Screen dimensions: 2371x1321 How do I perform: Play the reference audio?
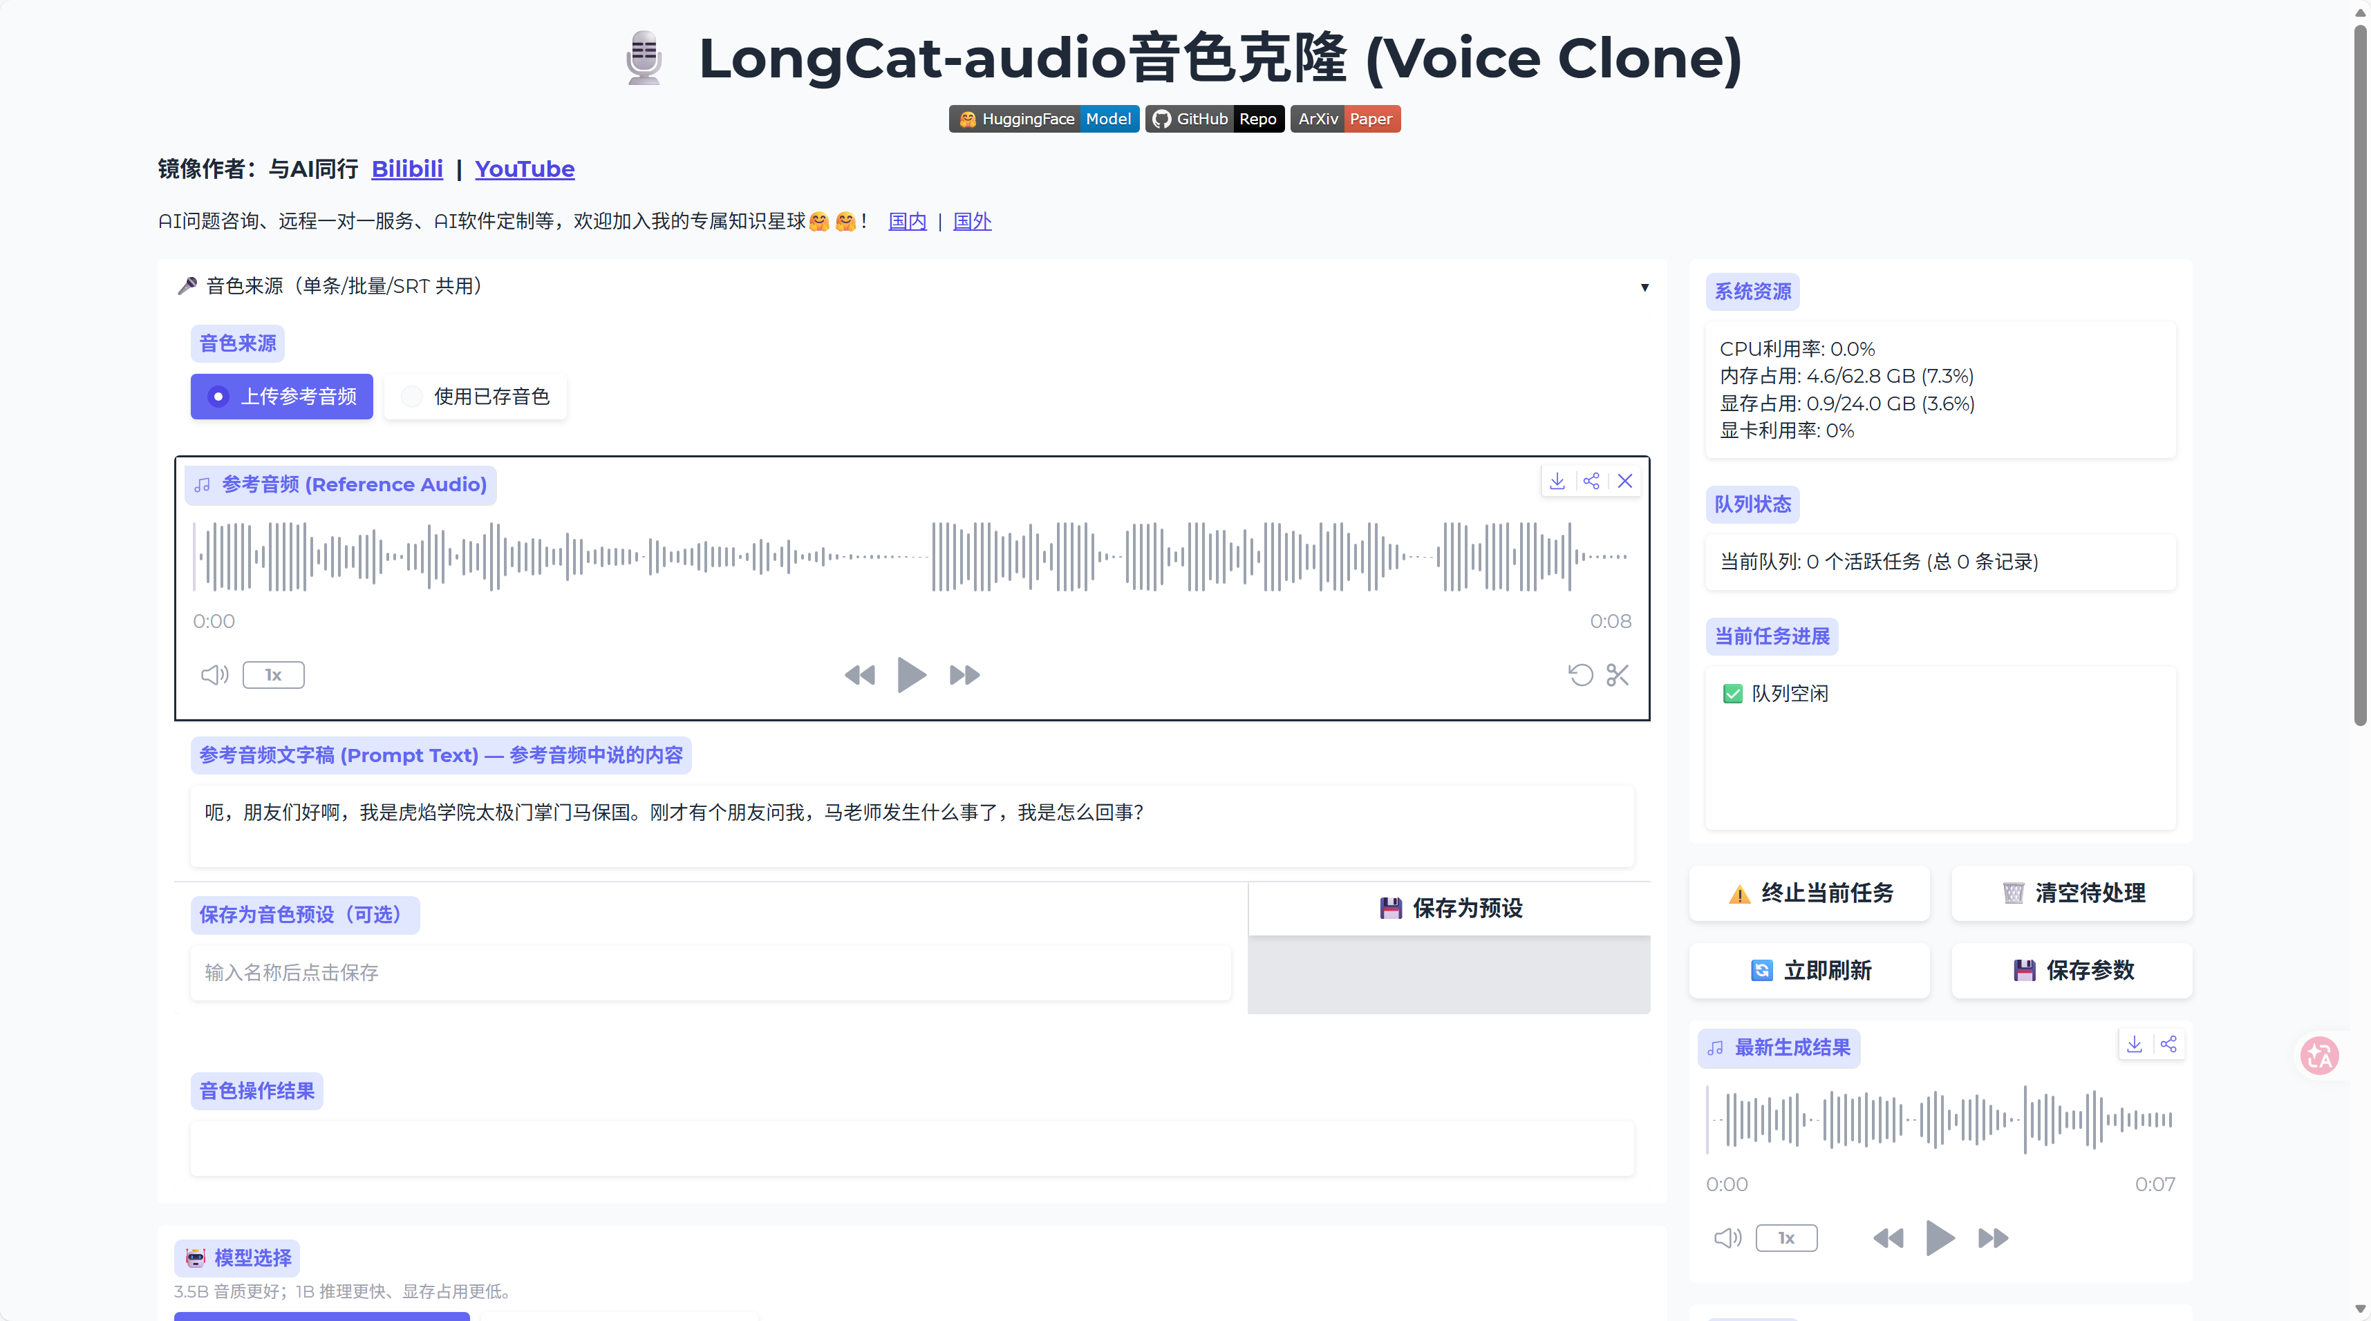911,675
